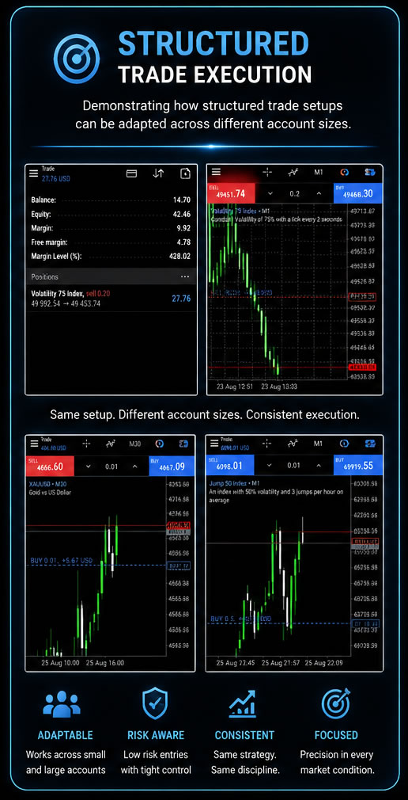Viewport: 408px width, 800px height.
Task: Tap the Margin Level 428.02 row
Action: click(x=111, y=256)
